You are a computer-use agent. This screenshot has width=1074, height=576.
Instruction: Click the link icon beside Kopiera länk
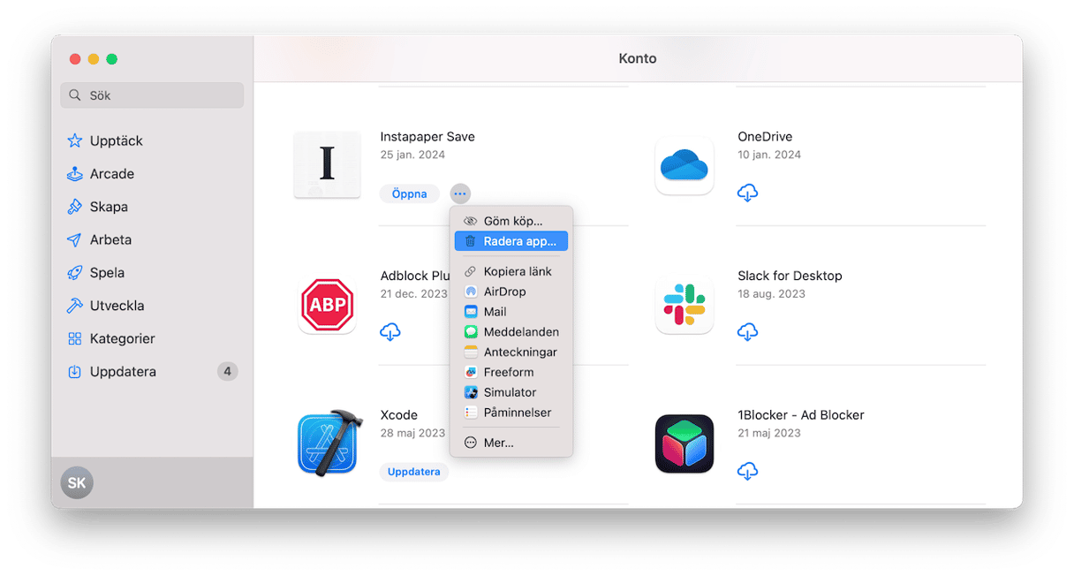point(471,271)
